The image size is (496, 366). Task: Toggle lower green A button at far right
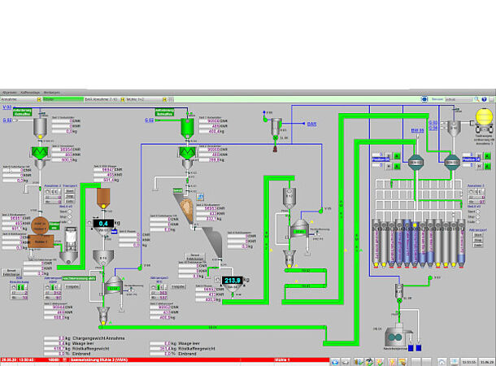[488, 166]
